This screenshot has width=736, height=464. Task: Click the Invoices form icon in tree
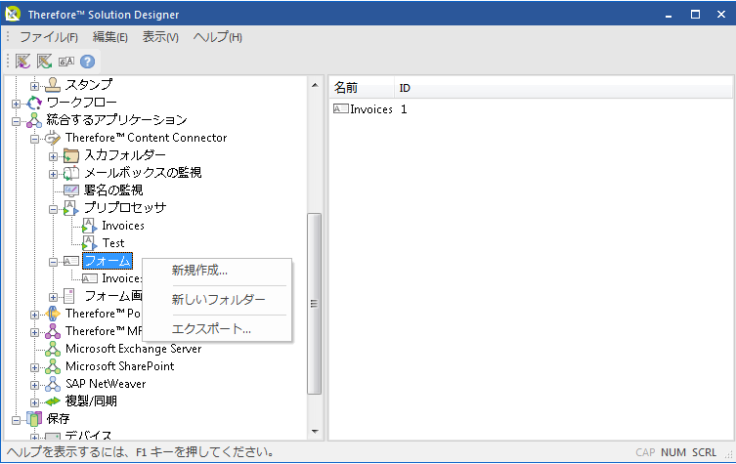(x=89, y=278)
